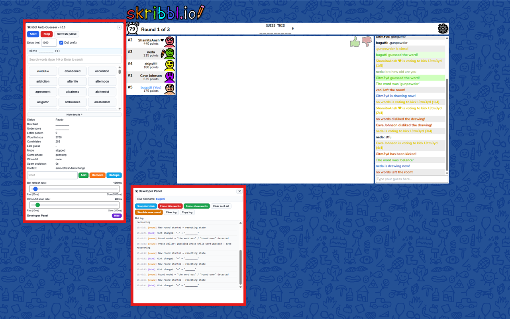This screenshot has height=319, width=510.
Task: Select the word 'accordion'
Action: pyautogui.click(x=102, y=71)
